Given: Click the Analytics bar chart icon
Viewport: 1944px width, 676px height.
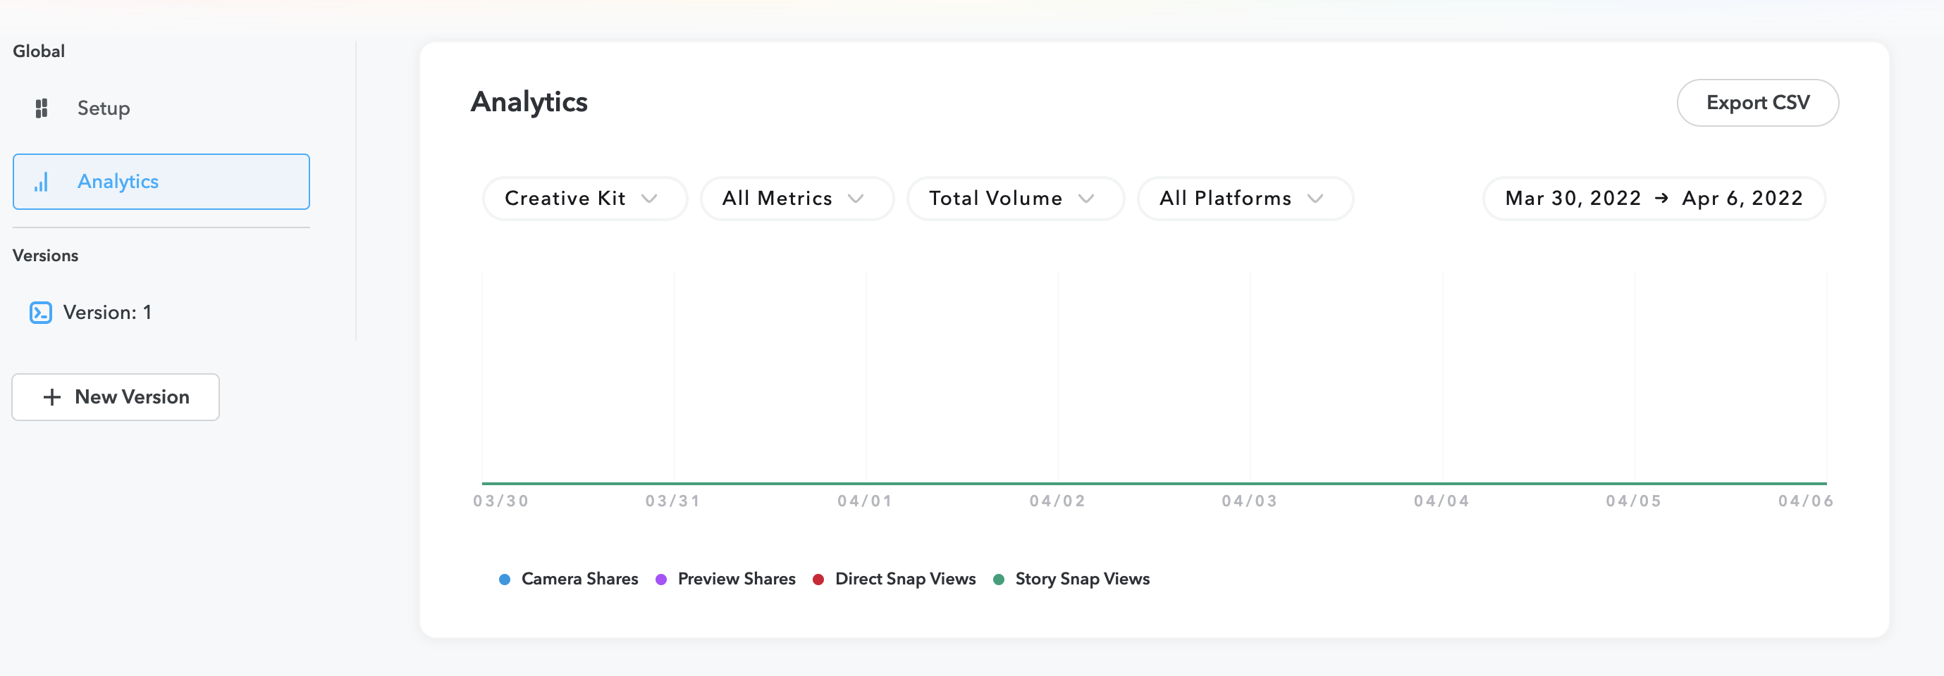Looking at the screenshot, I should point(42,182).
